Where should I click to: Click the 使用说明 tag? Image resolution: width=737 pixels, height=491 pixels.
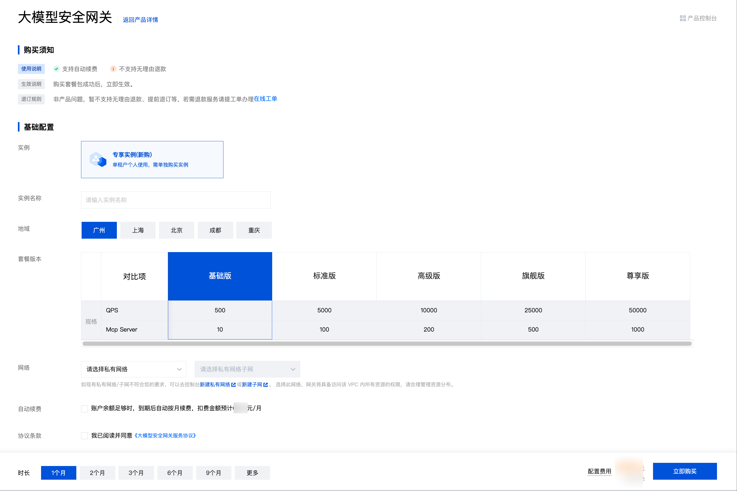31,69
